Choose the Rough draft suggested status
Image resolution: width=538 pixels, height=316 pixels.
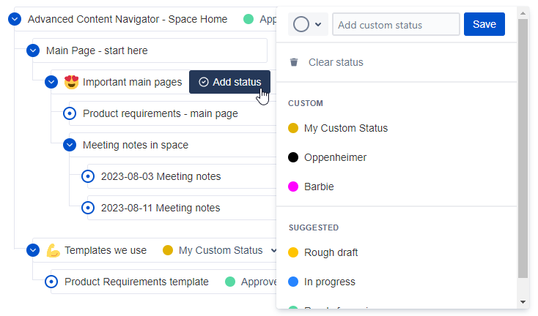323,252
